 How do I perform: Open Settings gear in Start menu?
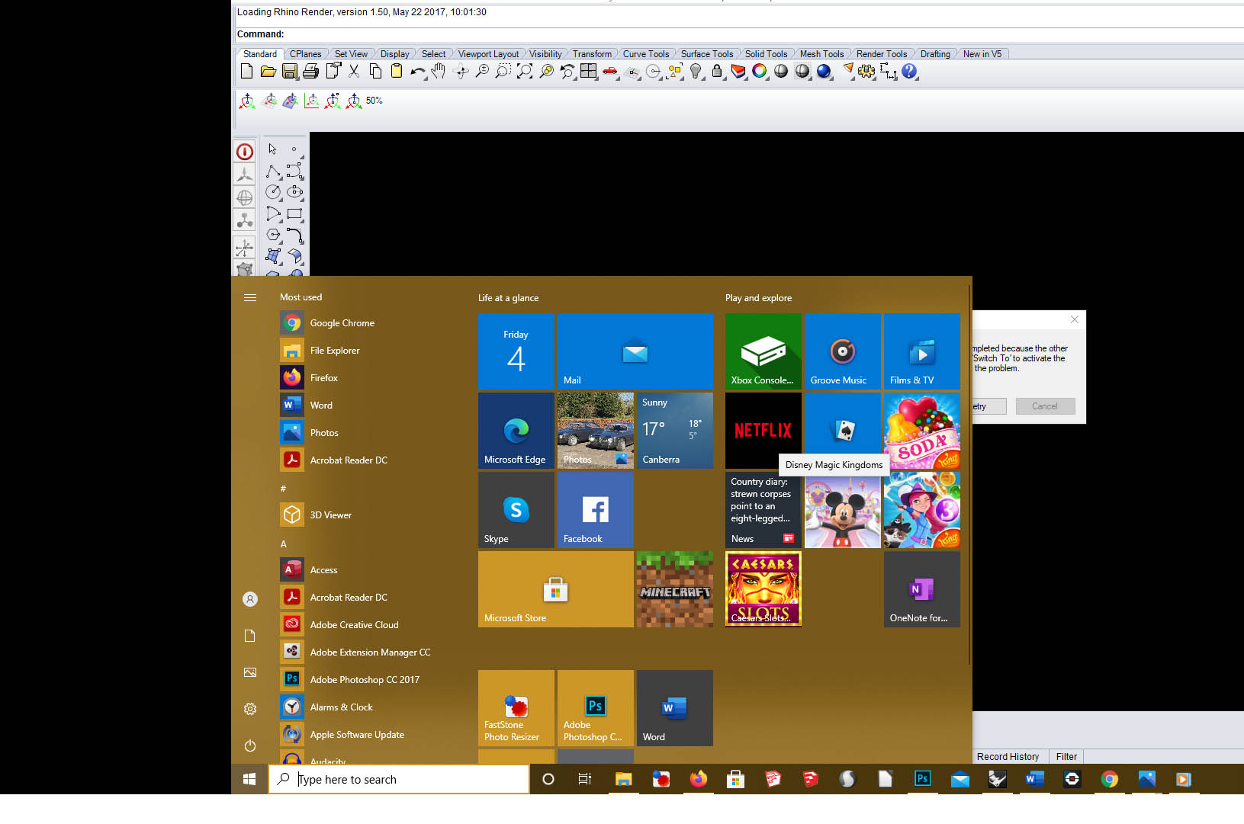pos(250,709)
